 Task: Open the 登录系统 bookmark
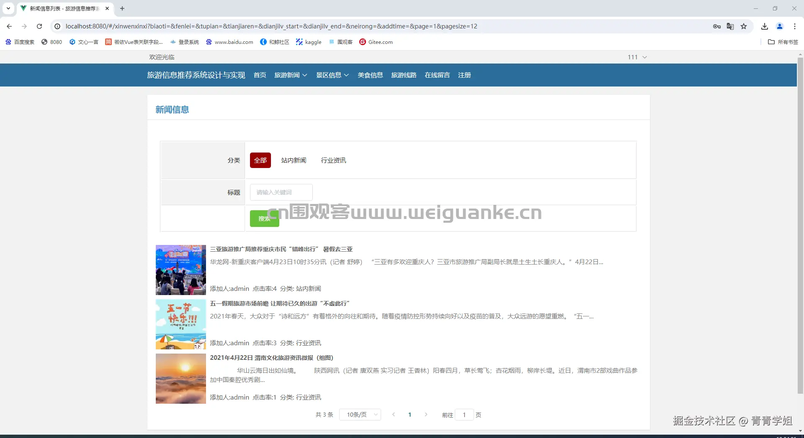pos(184,42)
